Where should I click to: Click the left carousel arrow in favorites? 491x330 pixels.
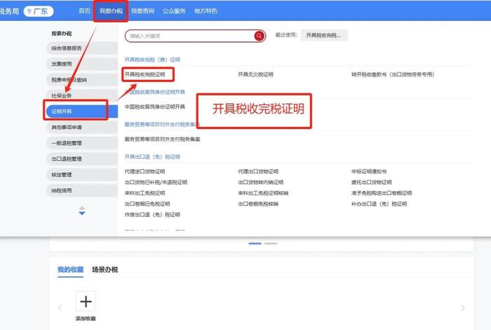tap(60, 308)
